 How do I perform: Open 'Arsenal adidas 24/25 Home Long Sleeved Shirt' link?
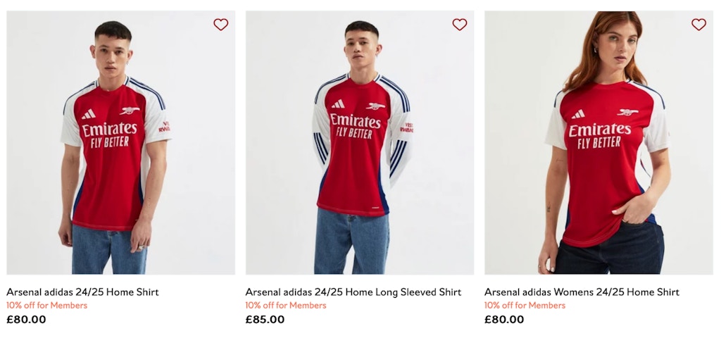pos(353,292)
